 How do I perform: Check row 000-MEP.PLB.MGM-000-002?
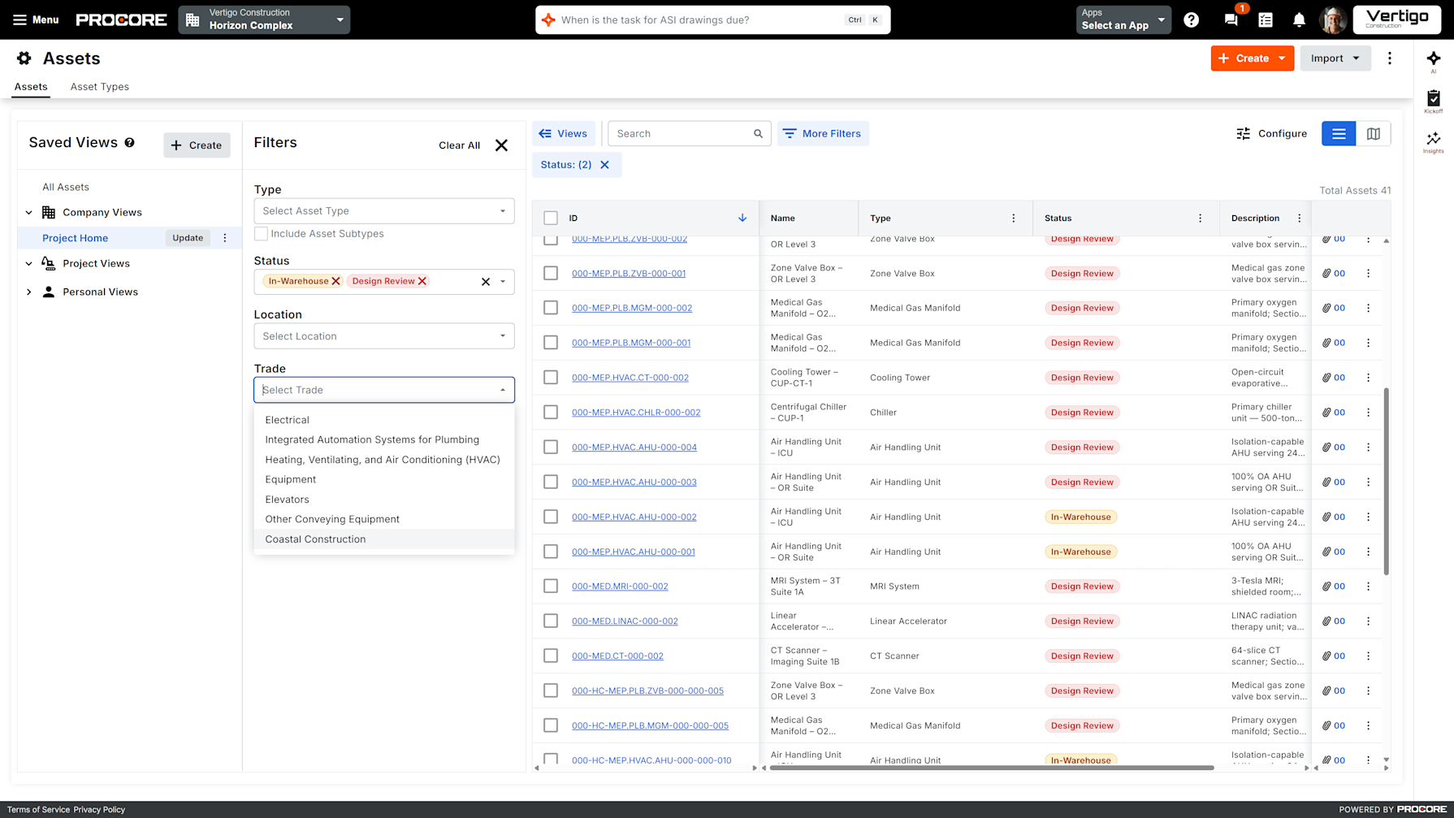click(551, 308)
